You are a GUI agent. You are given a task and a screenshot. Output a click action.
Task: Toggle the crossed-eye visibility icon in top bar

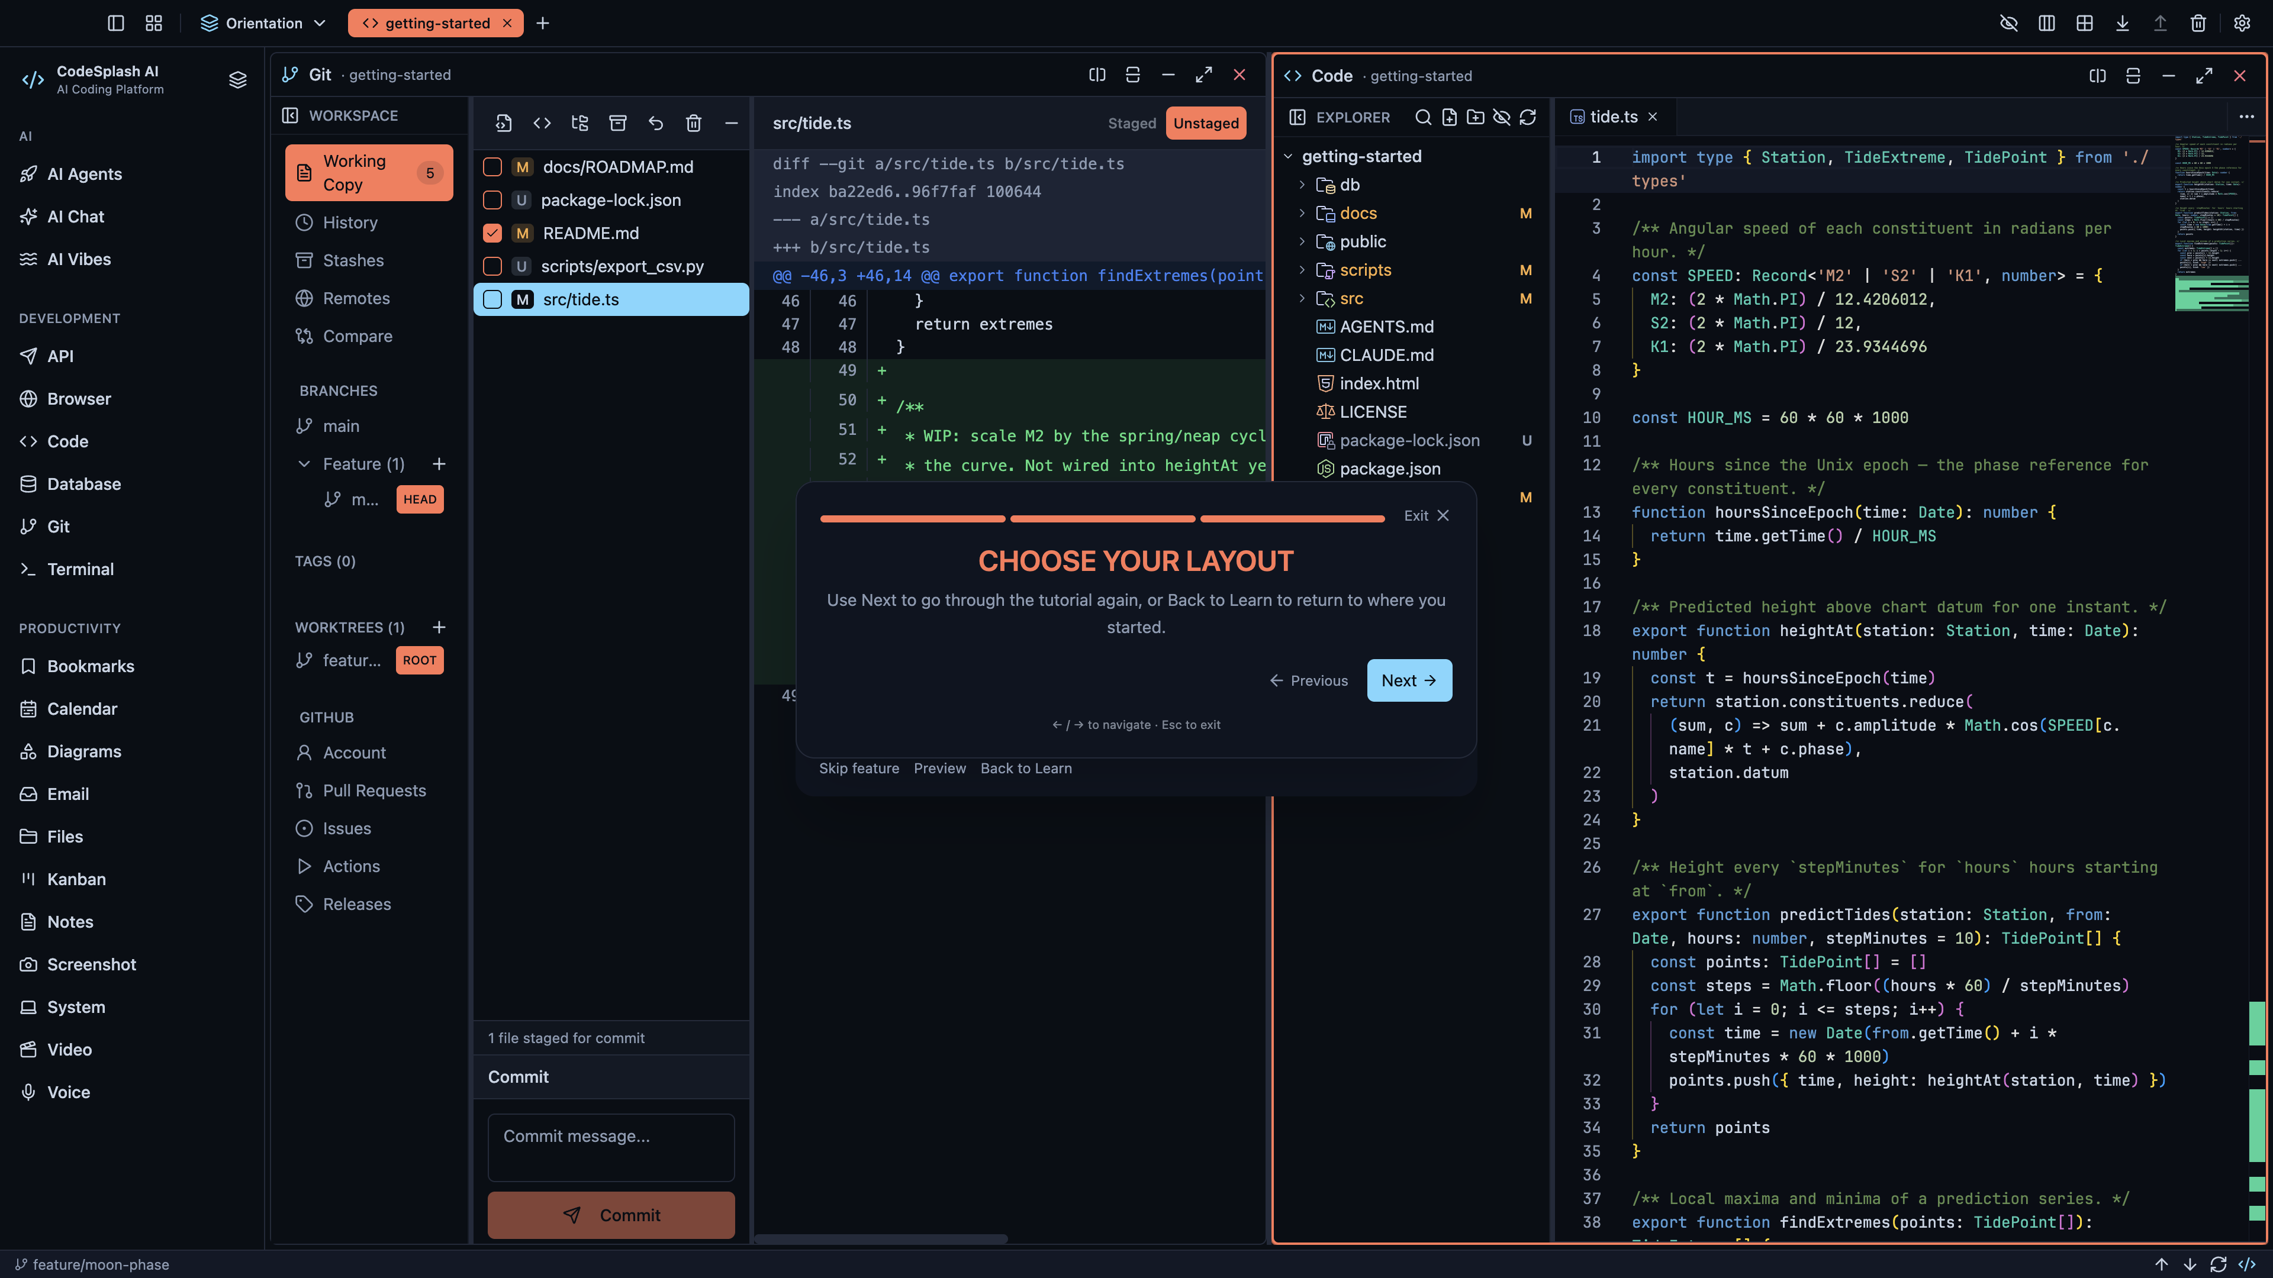pyautogui.click(x=2008, y=23)
